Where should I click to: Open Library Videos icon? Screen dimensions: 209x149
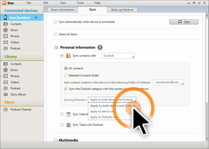5,82
